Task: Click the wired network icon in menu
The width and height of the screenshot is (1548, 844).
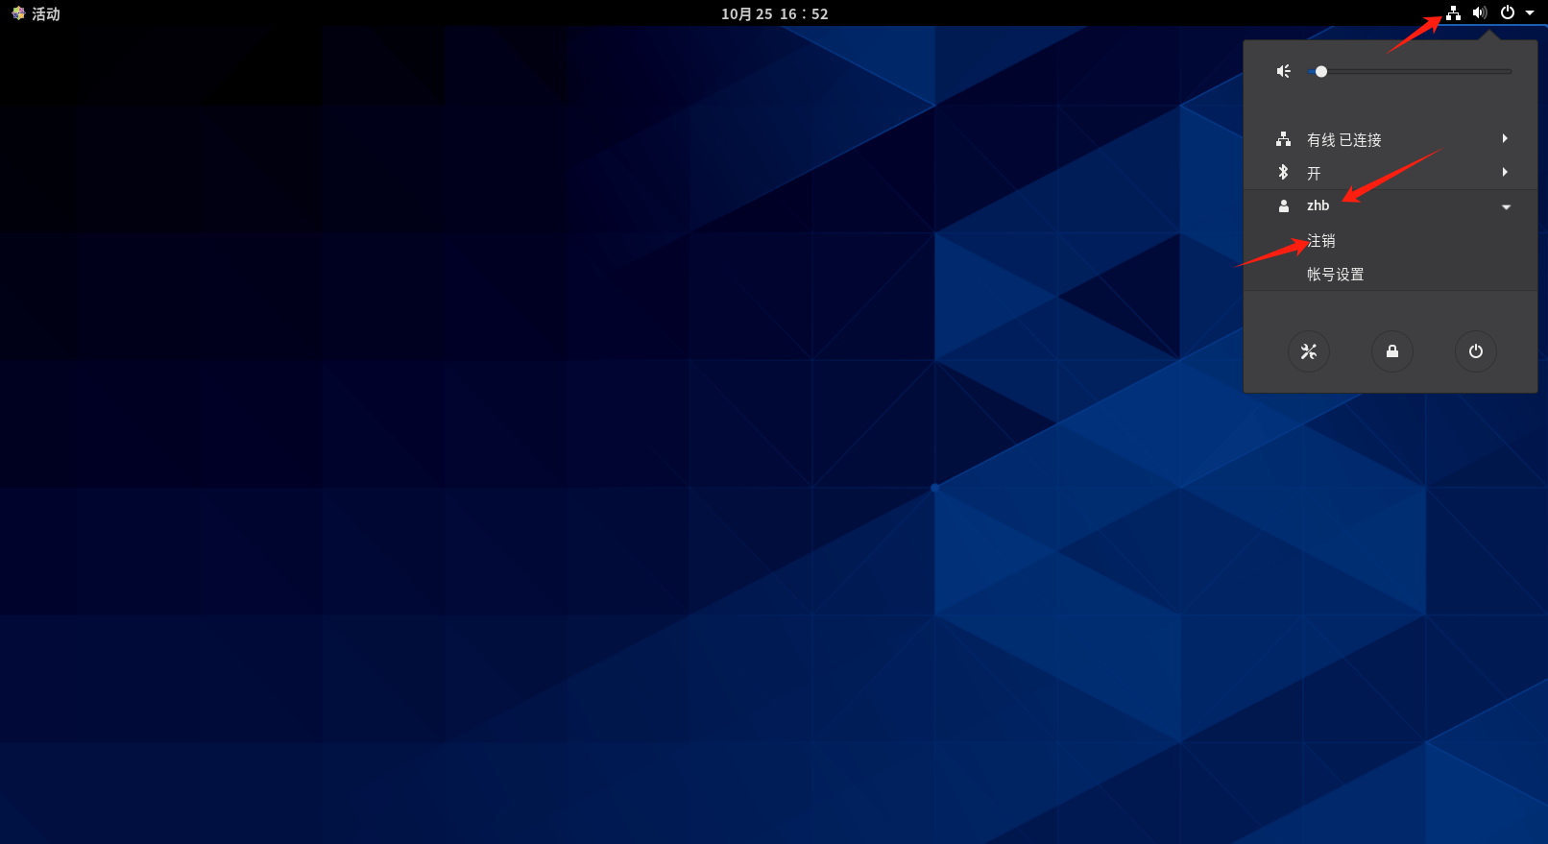Action: pos(1283,139)
